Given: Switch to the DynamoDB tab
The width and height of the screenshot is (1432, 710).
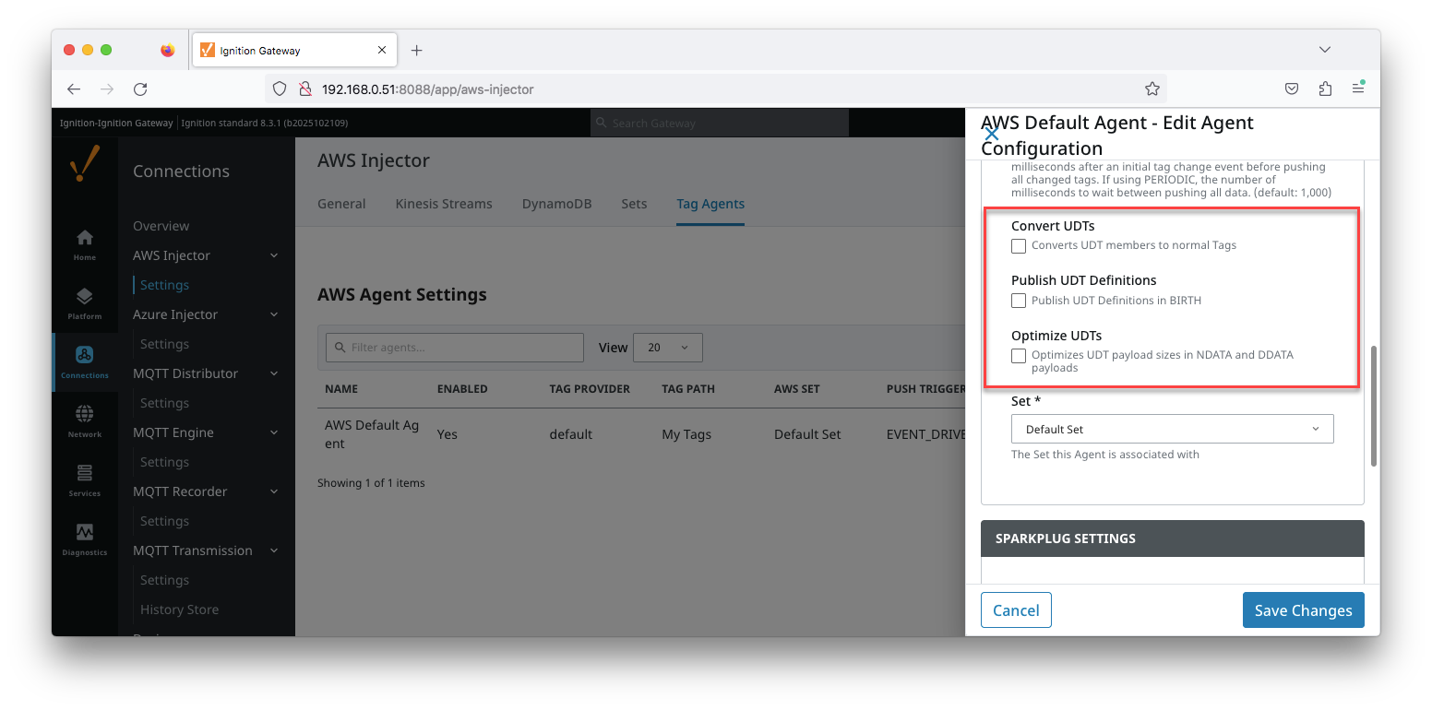Looking at the screenshot, I should 556,204.
